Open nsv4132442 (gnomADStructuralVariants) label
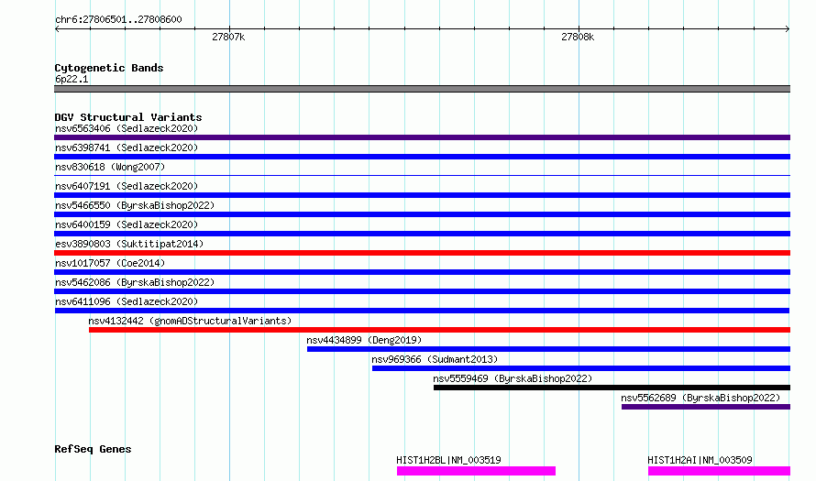The width and height of the screenshot is (816, 481). tap(190, 321)
